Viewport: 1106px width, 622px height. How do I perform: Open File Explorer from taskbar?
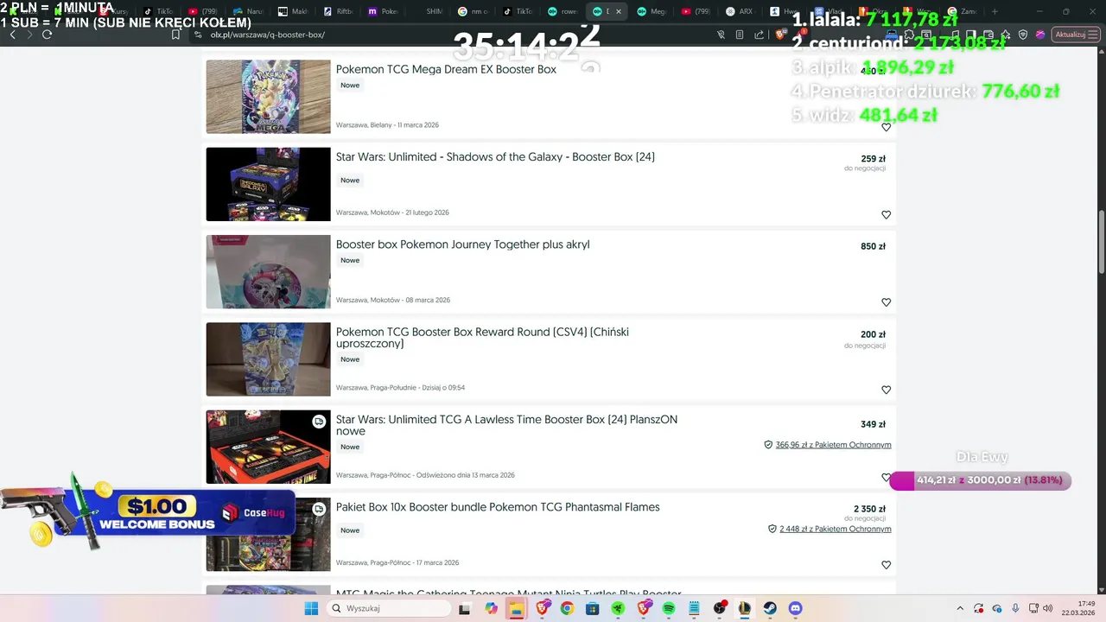coord(516,609)
